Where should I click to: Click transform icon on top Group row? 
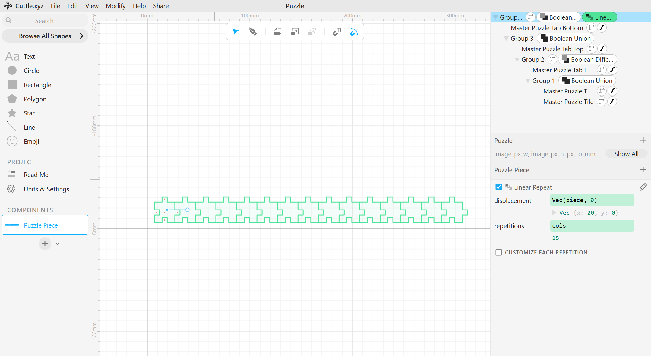tap(531, 17)
